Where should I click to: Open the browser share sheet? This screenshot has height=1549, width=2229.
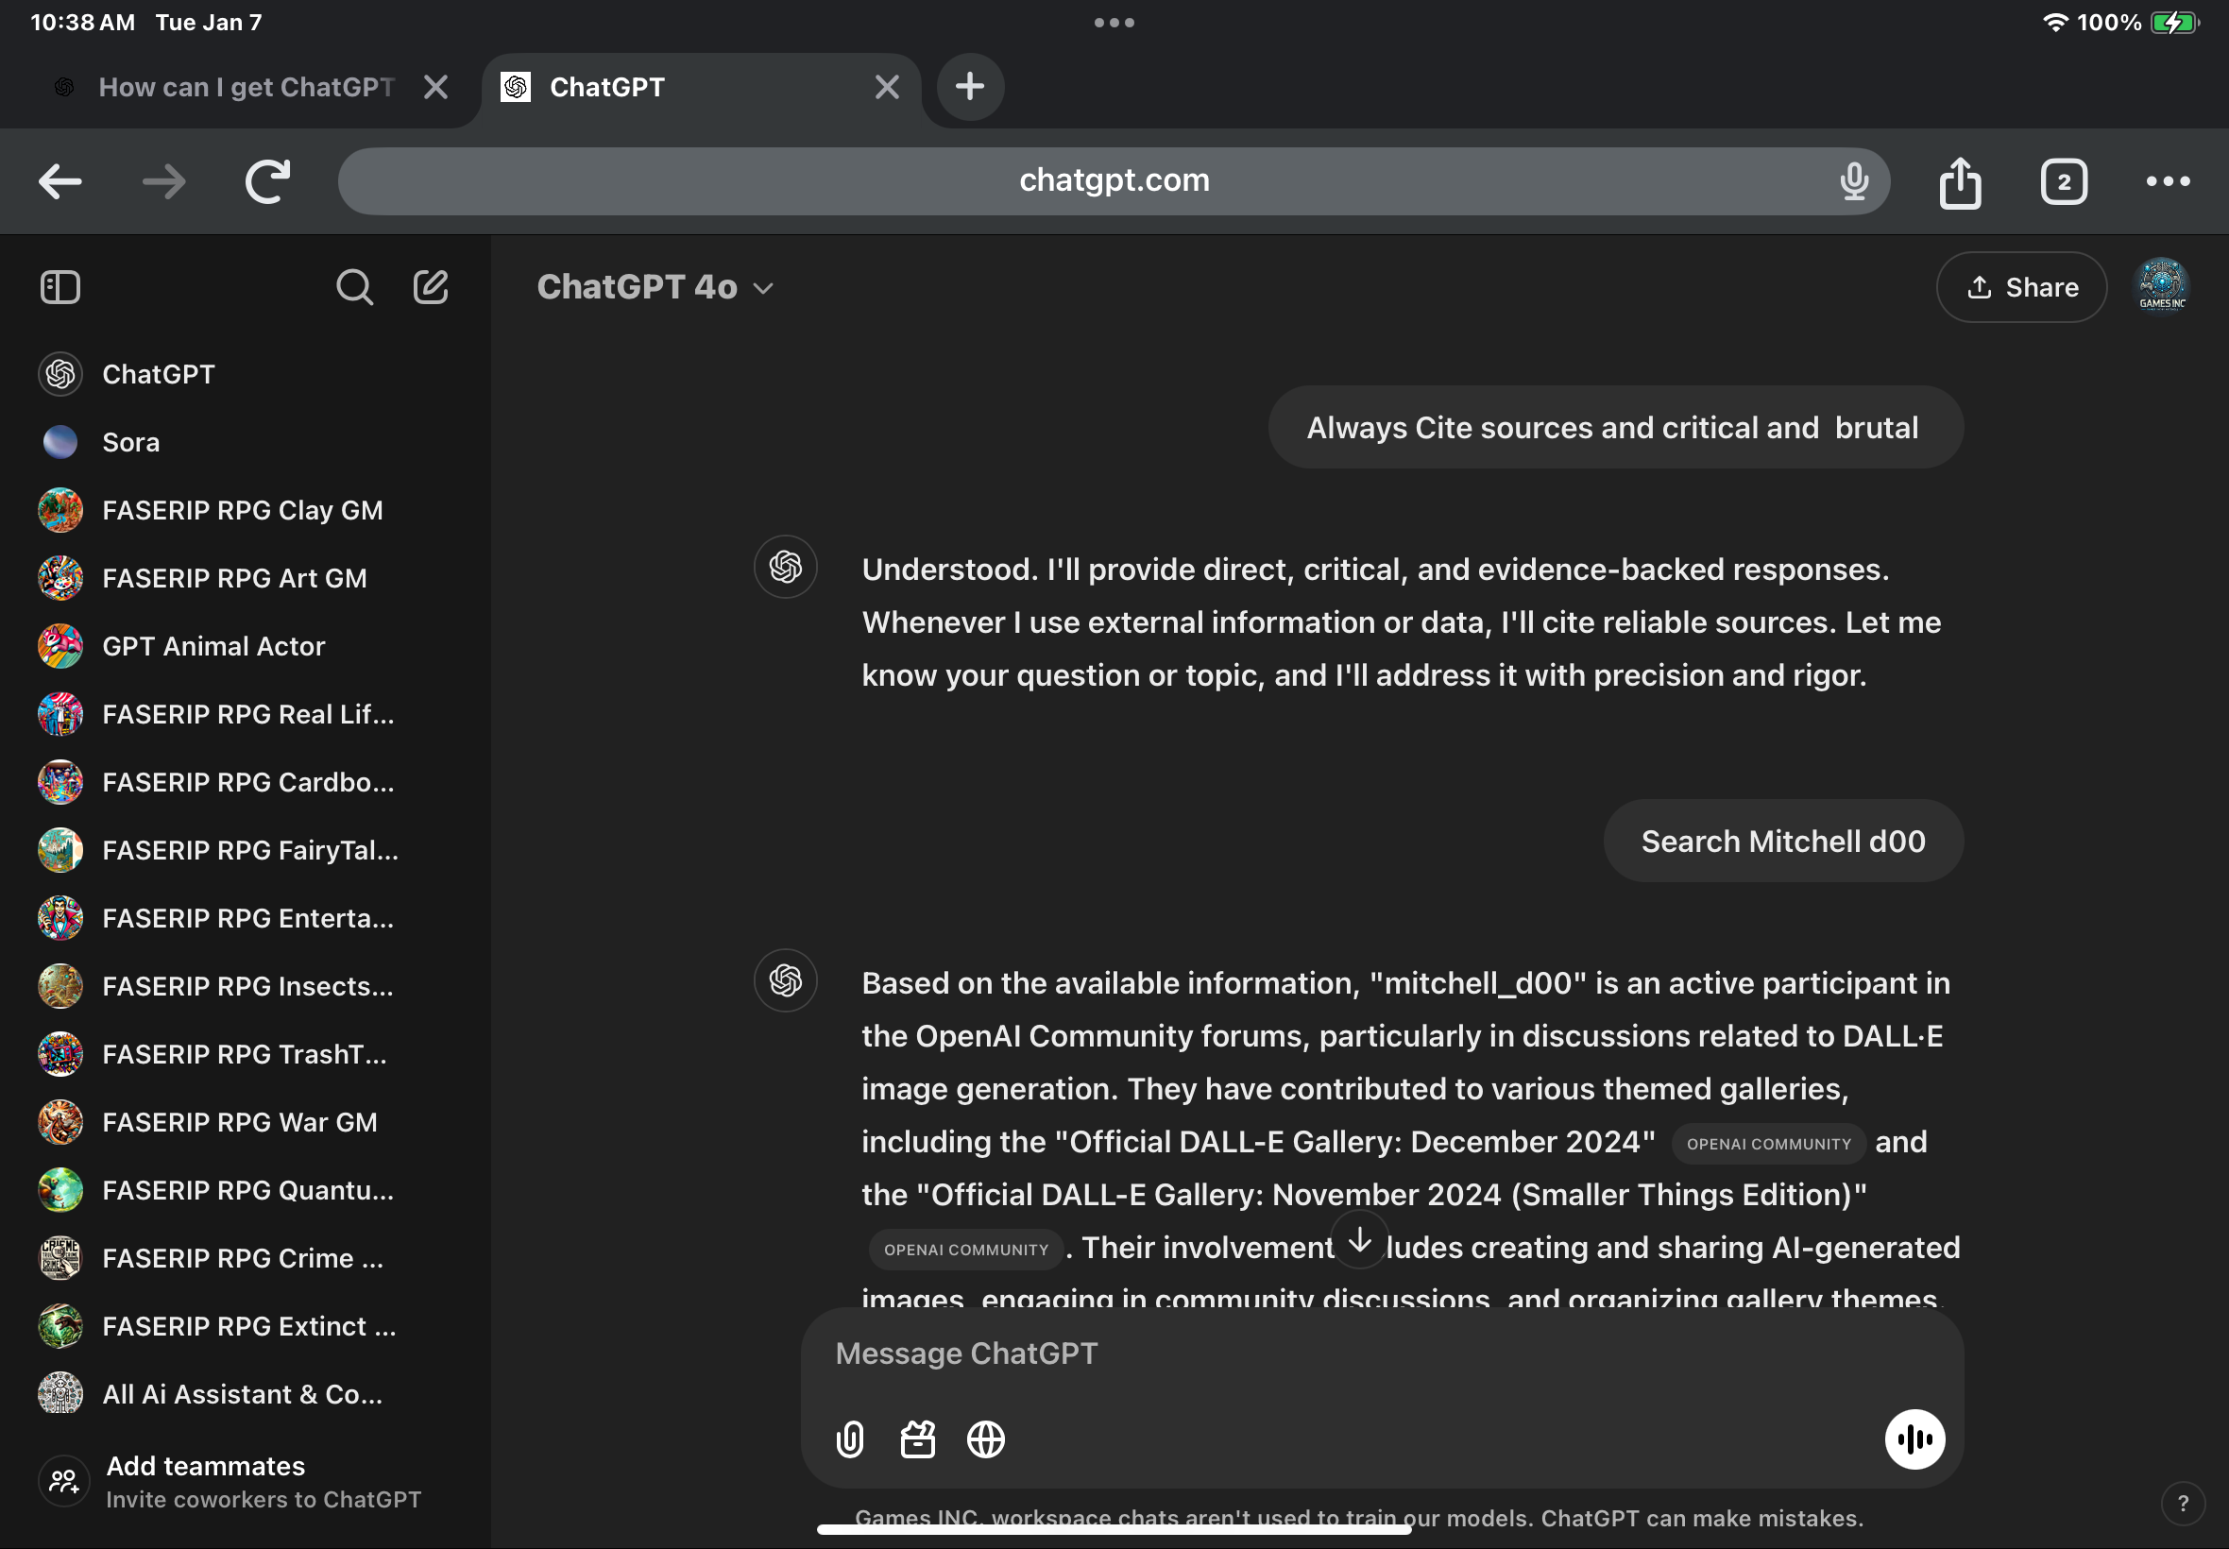[1961, 180]
